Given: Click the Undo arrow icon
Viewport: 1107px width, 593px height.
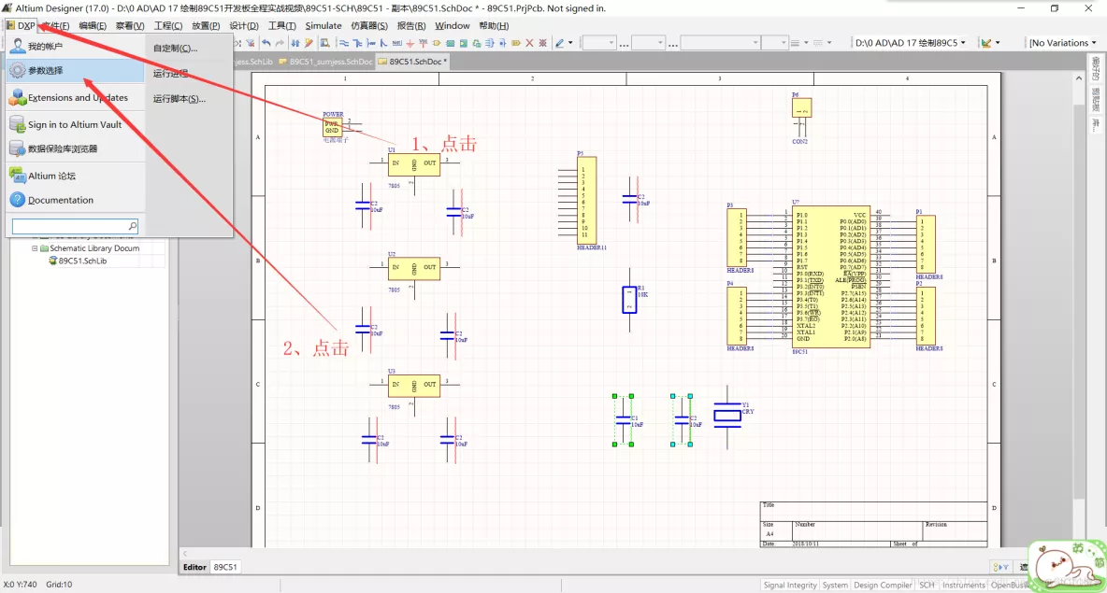Looking at the screenshot, I should coord(266,43).
